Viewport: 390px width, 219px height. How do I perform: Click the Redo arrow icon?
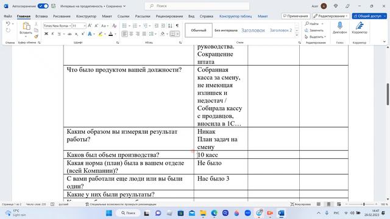(8, 30)
